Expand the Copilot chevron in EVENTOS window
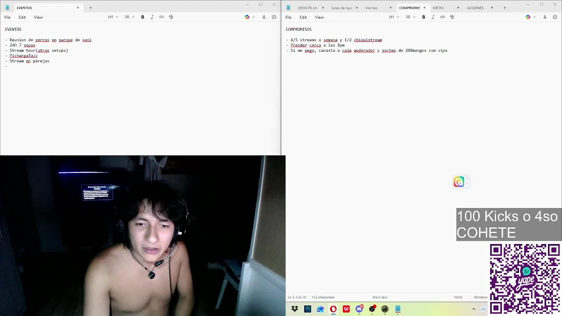Viewport: 562px width, 316px height. click(x=253, y=17)
